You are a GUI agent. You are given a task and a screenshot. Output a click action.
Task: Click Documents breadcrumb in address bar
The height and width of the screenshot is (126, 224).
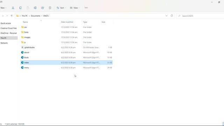35,16
